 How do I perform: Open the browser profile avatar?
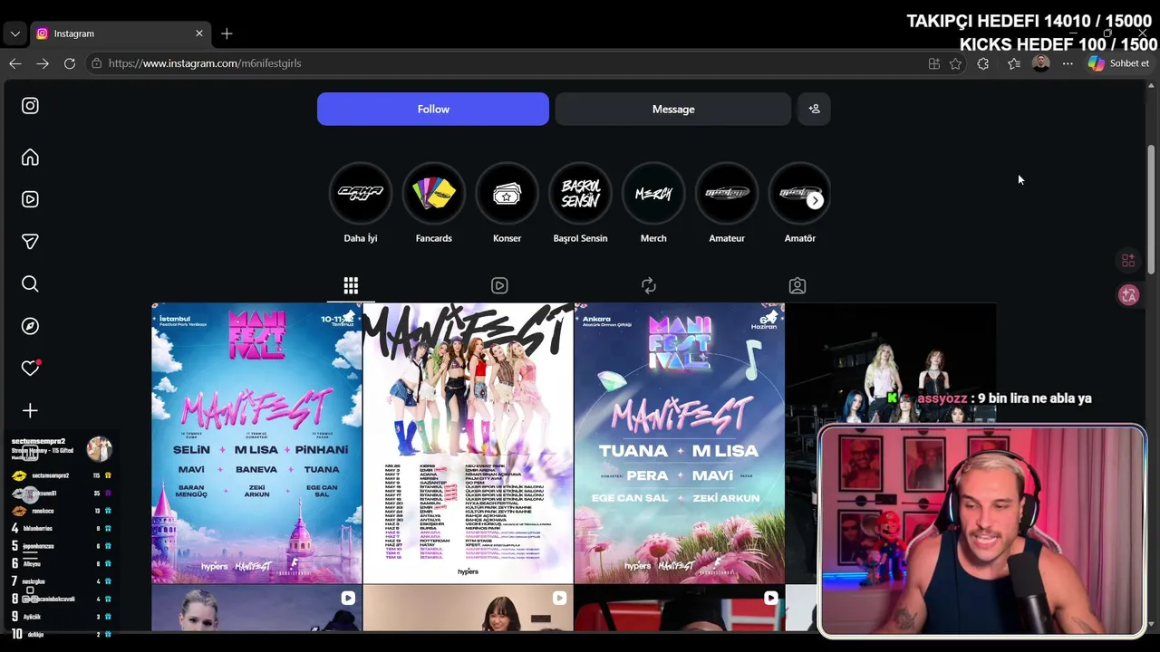pyautogui.click(x=1040, y=63)
